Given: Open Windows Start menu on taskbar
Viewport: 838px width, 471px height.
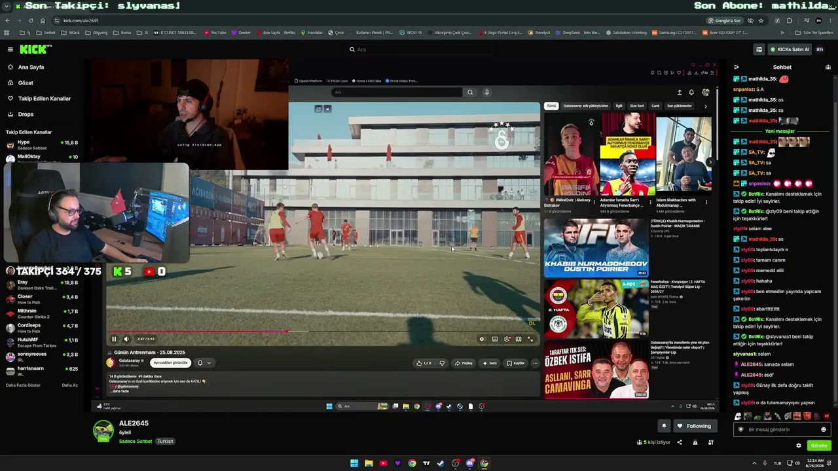Looking at the screenshot, I should pyautogui.click(x=354, y=463).
